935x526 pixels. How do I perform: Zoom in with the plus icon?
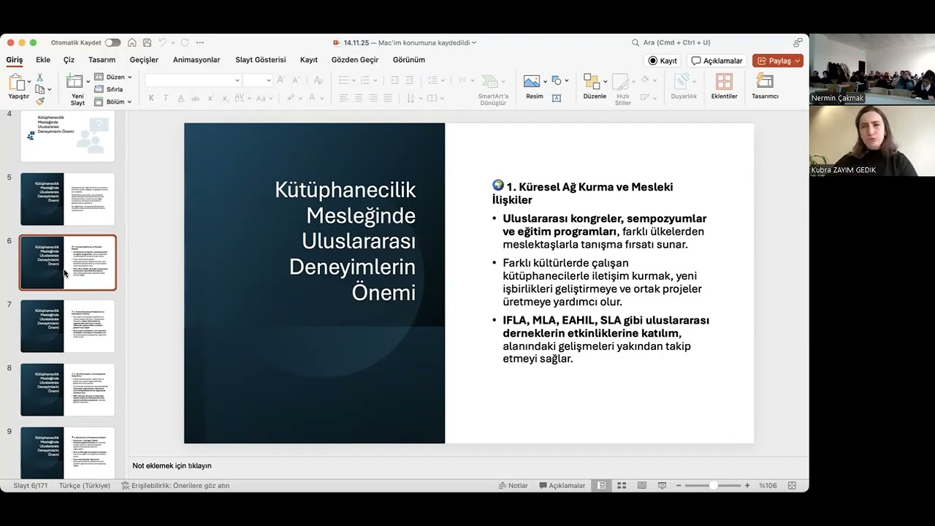click(x=747, y=486)
